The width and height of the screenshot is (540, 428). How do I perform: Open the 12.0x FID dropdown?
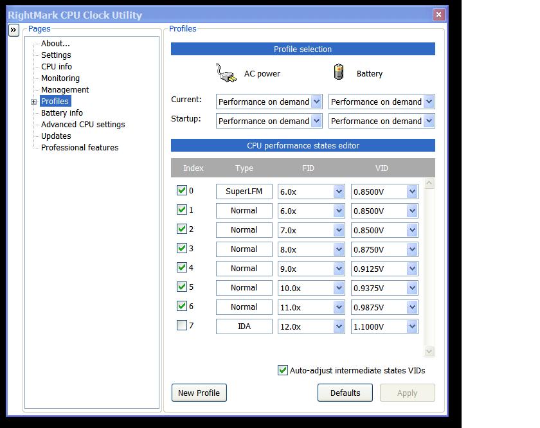tap(339, 326)
